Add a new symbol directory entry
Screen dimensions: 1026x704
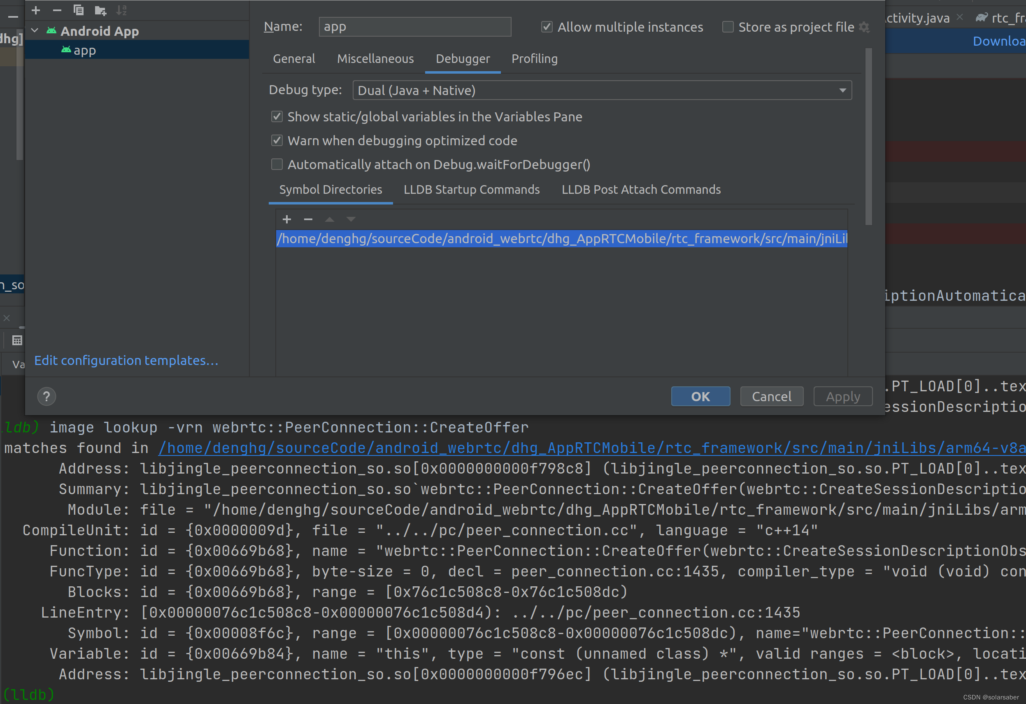click(286, 219)
